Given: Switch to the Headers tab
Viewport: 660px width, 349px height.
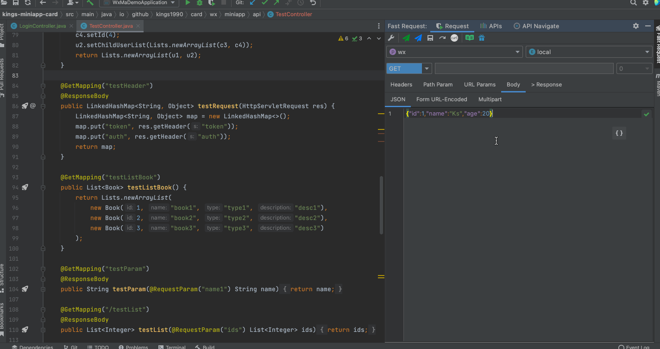Looking at the screenshot, I should tap(401, 85).
